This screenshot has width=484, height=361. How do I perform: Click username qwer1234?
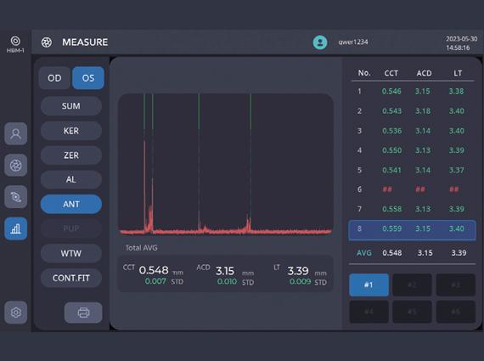pos(353,42)
